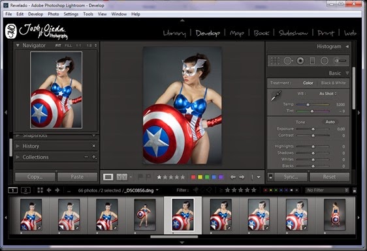
Task: Click the filmstrip horizontal scrollbar
Action: pos(174,237)
